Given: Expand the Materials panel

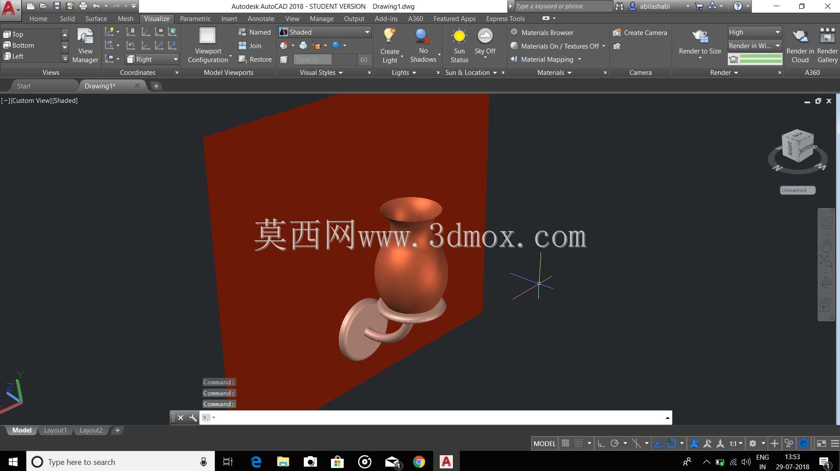Looking at the screenshot, I should (x=555, y=73).
